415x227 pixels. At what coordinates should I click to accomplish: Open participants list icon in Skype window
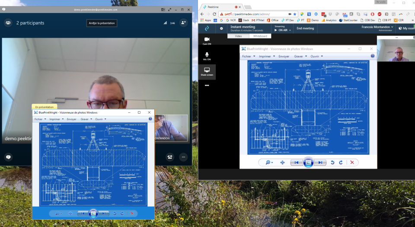(8, 23)
